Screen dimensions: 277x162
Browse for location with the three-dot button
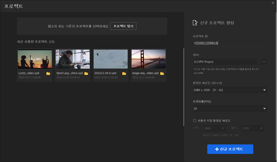pos(264,61)
